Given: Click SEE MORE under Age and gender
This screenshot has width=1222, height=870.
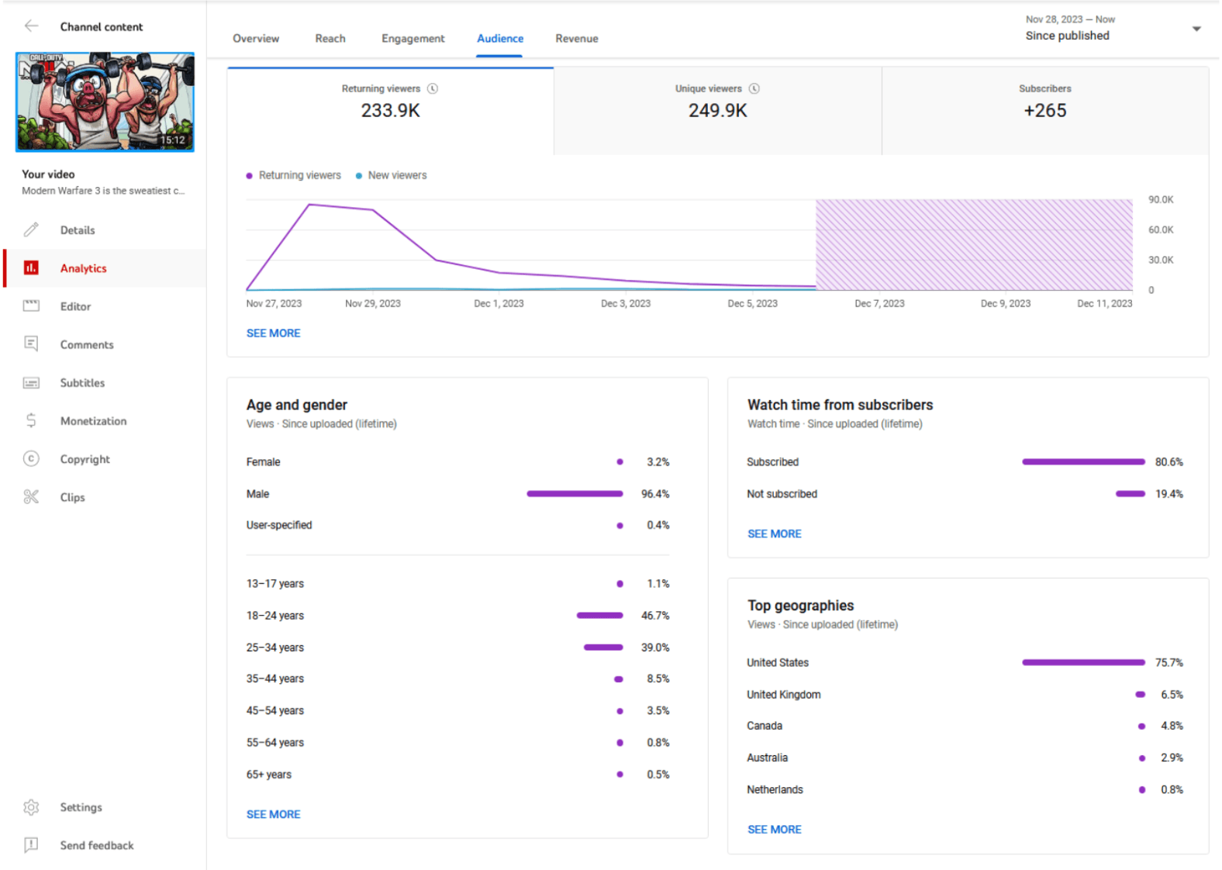Looking at the screenshot, I should [273, 814].
